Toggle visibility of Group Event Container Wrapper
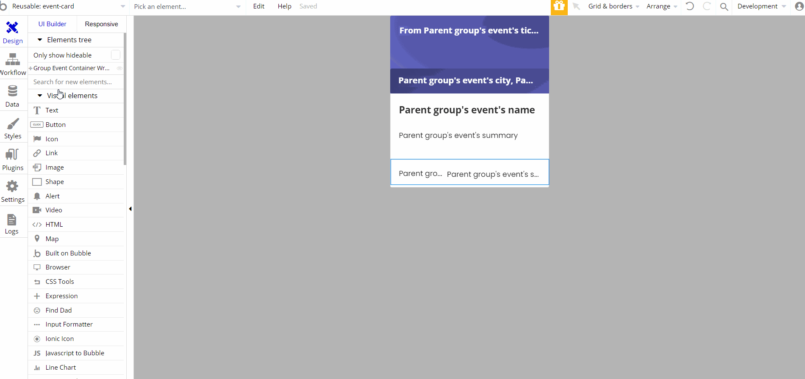 pos(119,68)
